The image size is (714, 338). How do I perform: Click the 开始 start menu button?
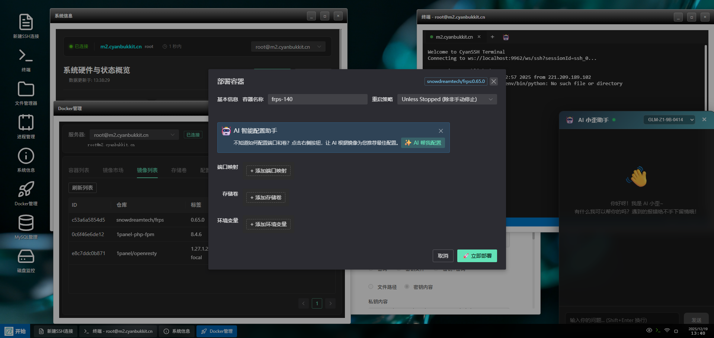(15, 331)
